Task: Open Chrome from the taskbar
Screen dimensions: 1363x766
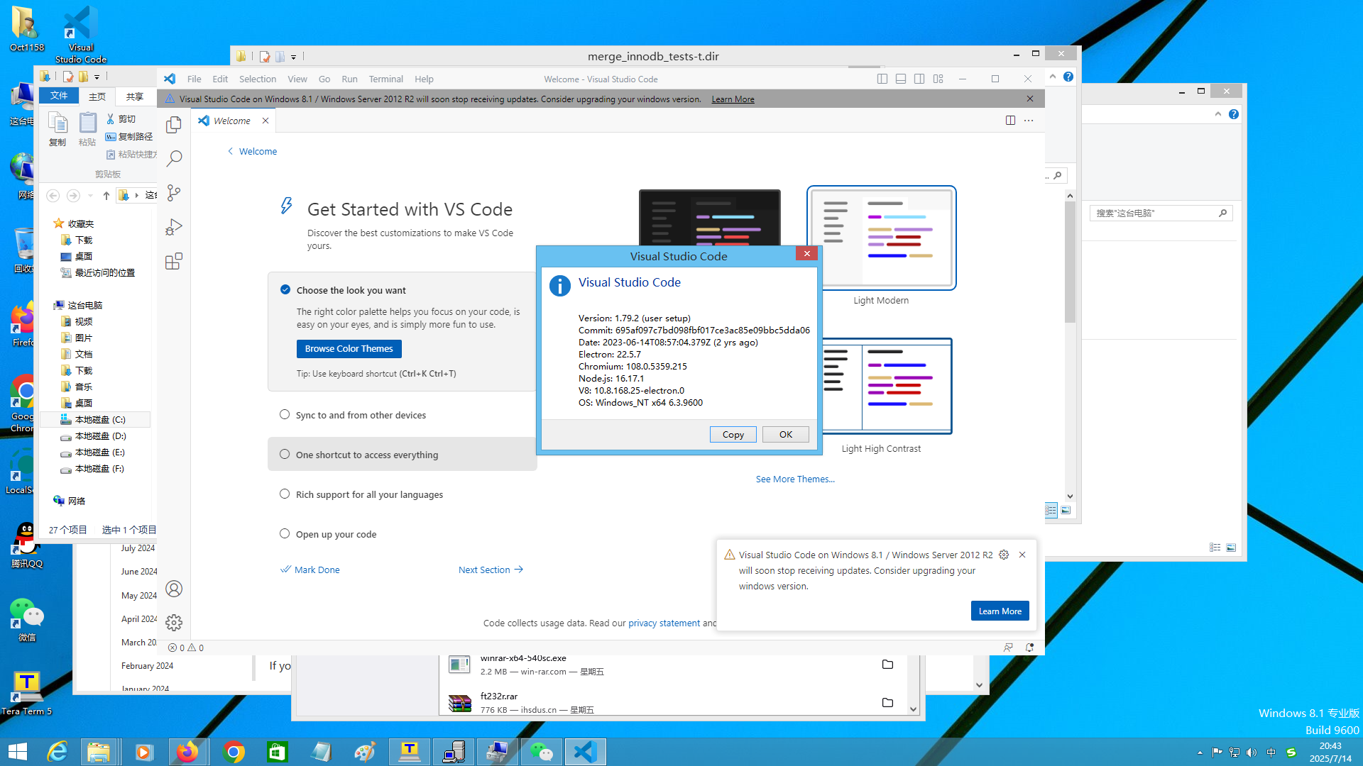Action: click(x=233, y=752)
